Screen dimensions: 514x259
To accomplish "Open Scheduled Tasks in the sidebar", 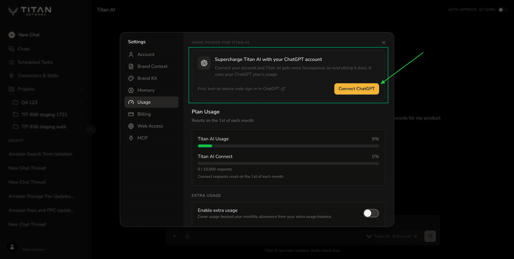I will coord(31,62).
